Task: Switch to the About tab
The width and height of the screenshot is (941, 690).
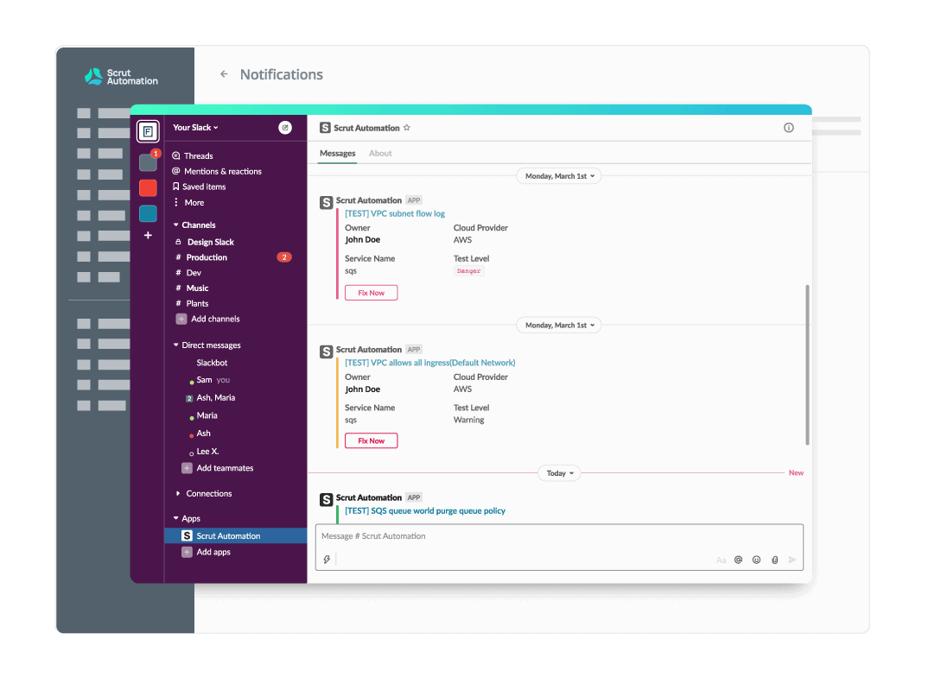Action: click(x=380, y=154)
